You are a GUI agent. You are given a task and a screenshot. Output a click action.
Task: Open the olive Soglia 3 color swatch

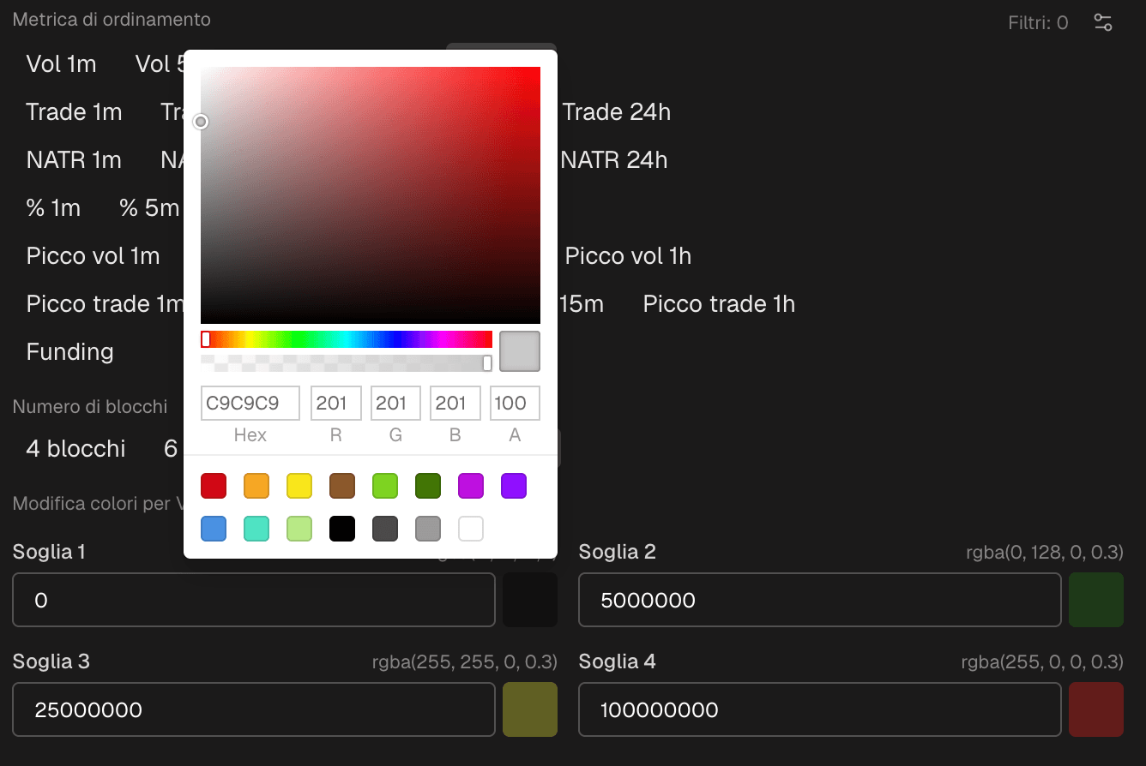click(530, 709)
